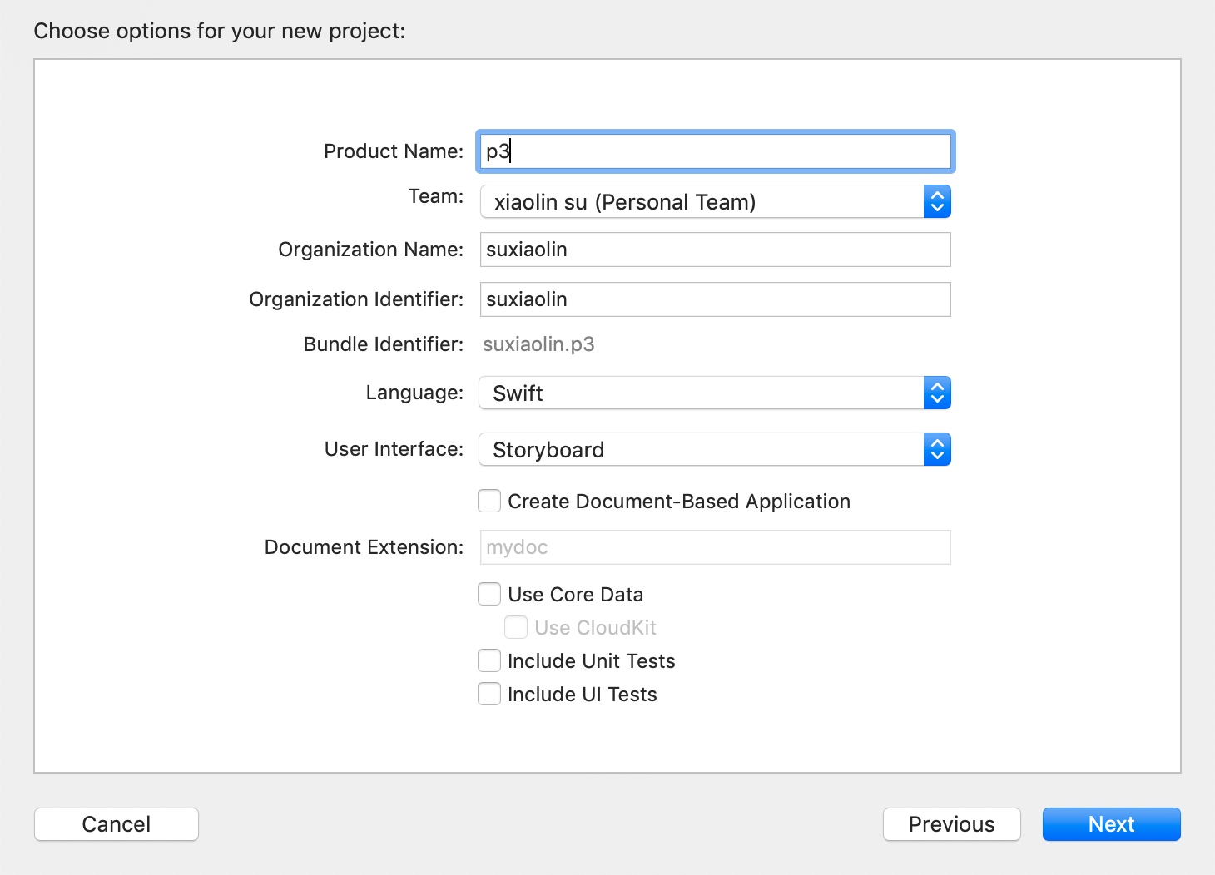This screenshot has width=1215, height=875.
Task: Check Include UI Tests option
Action: (489, 694)
